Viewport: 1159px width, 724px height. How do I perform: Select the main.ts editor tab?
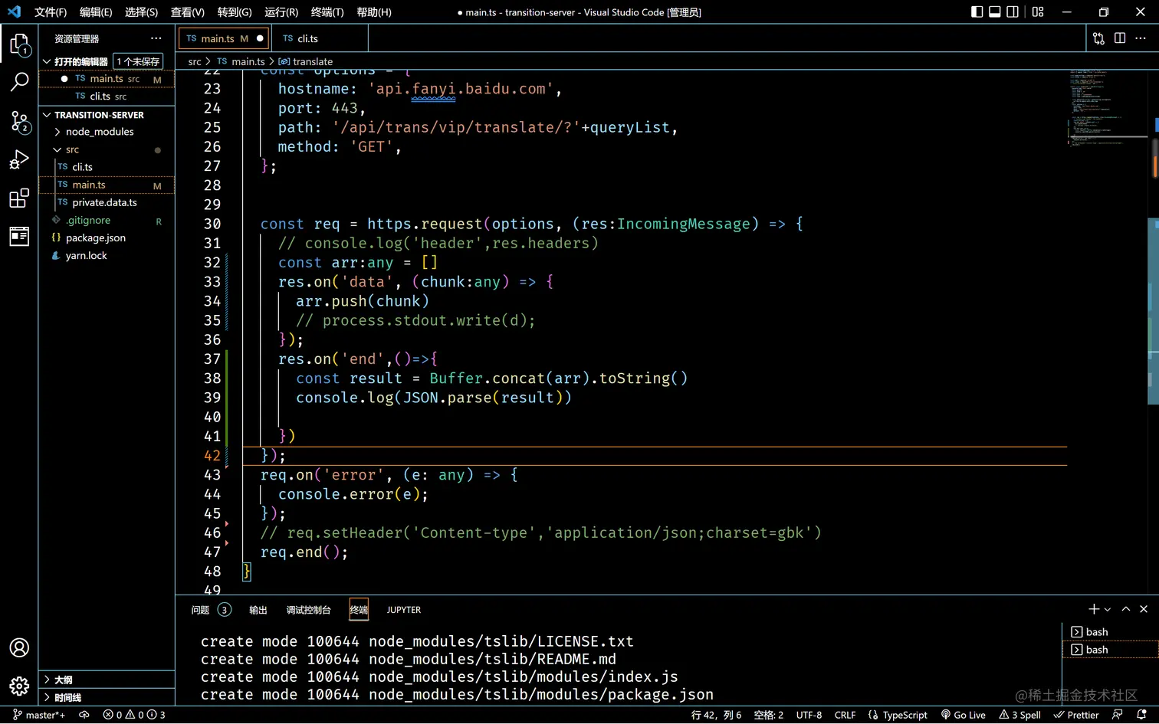click(225, 38)
